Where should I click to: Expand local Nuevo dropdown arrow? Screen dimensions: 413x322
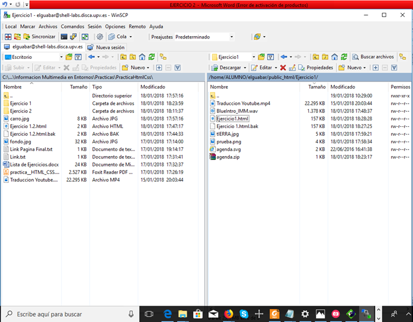[x=148, y=68]
